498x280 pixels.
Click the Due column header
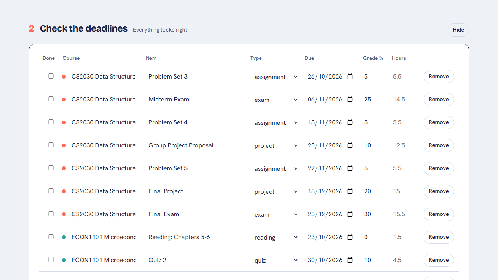(x=309, y=58)
